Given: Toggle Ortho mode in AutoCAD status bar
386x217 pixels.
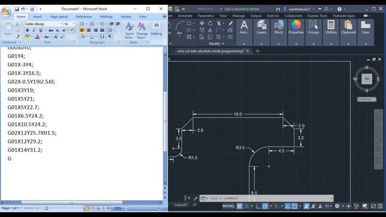Looking at the screenshot, I should click(258, 206).
